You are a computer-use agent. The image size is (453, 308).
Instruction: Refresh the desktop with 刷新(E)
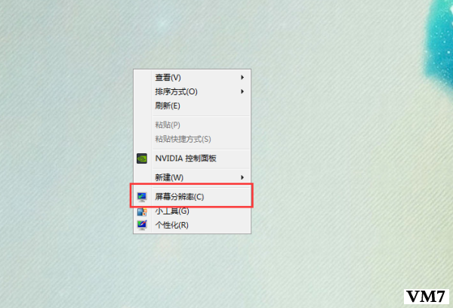coord(192,106)
